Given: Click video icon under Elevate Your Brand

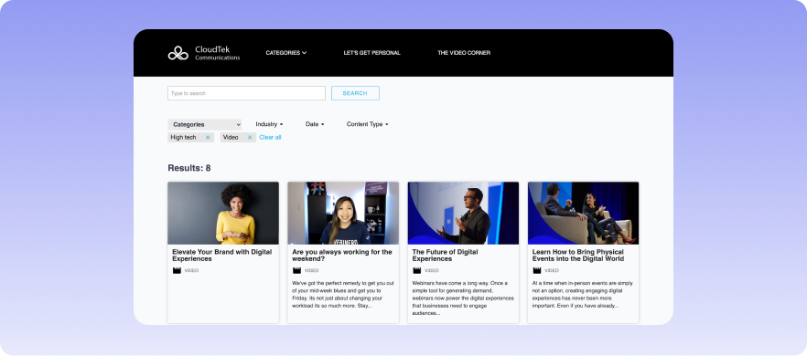Looking at the screenshot, I should point(177,271).
